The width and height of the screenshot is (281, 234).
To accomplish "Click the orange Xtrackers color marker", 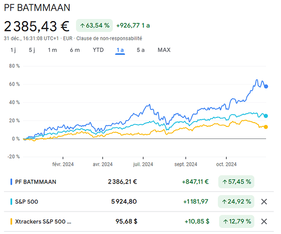I will tap(11, 221).
